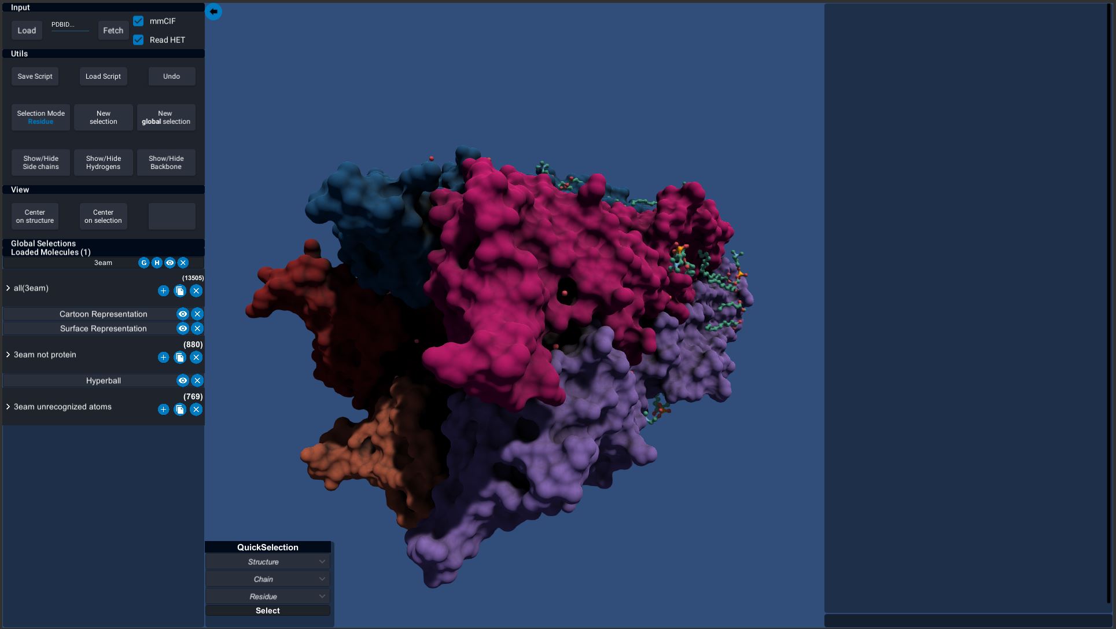The image size is (1116, 629).
Task: Uncheck the mmCIF checkbox
Action: pos(138,21)
